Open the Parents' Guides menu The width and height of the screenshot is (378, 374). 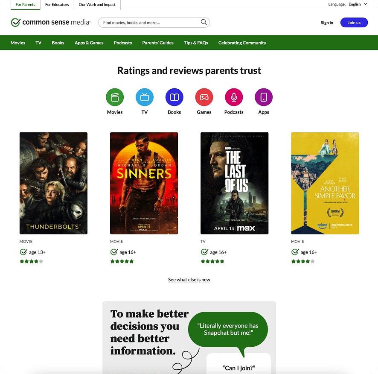(158, 43)
